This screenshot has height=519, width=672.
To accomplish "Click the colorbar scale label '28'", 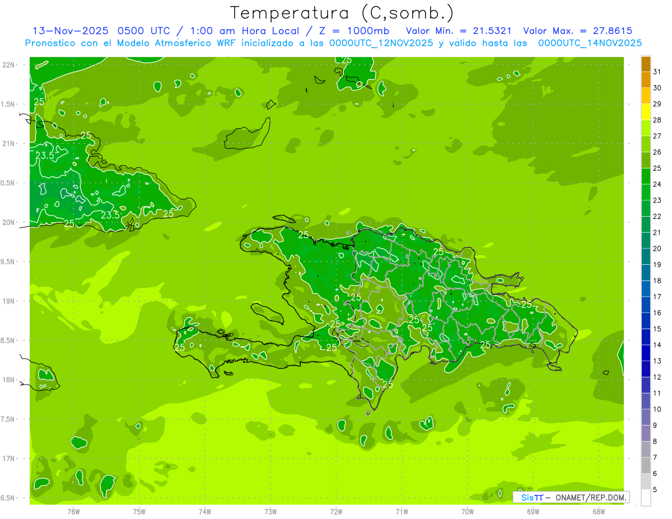I will (657, 120).
